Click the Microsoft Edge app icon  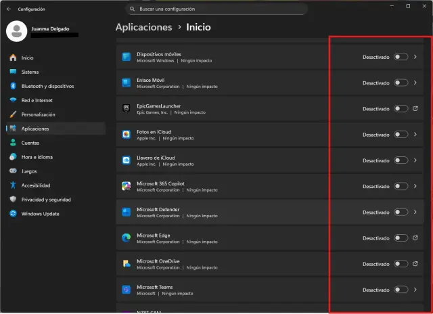pos(126,238)
